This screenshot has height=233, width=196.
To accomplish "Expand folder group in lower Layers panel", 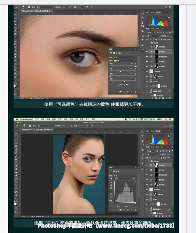I will pyautogui.click(x=149, y=161).
